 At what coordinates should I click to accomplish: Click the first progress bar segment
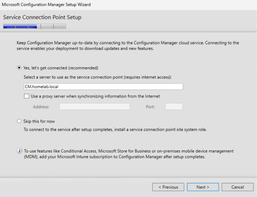9,26
